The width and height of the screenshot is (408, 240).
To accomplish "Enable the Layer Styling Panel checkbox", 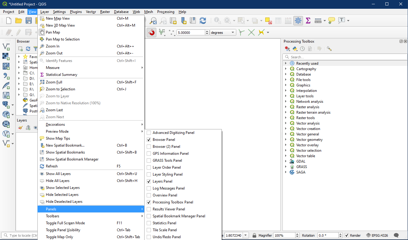I will (x=149, y=174).
